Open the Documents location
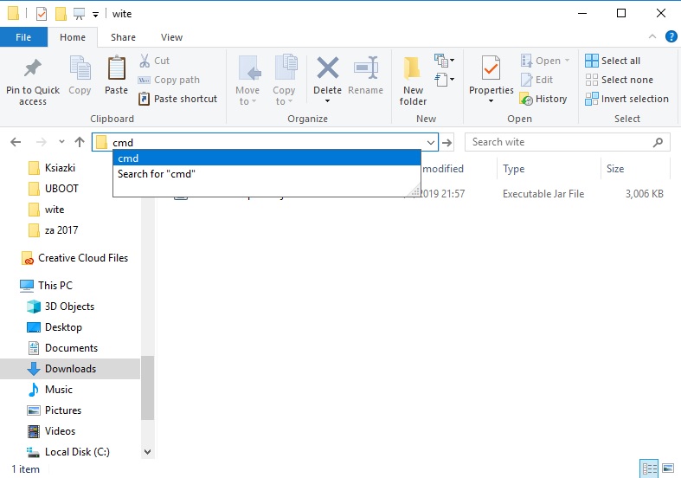This screenshot has height=478, width=681. click(62, 348)
